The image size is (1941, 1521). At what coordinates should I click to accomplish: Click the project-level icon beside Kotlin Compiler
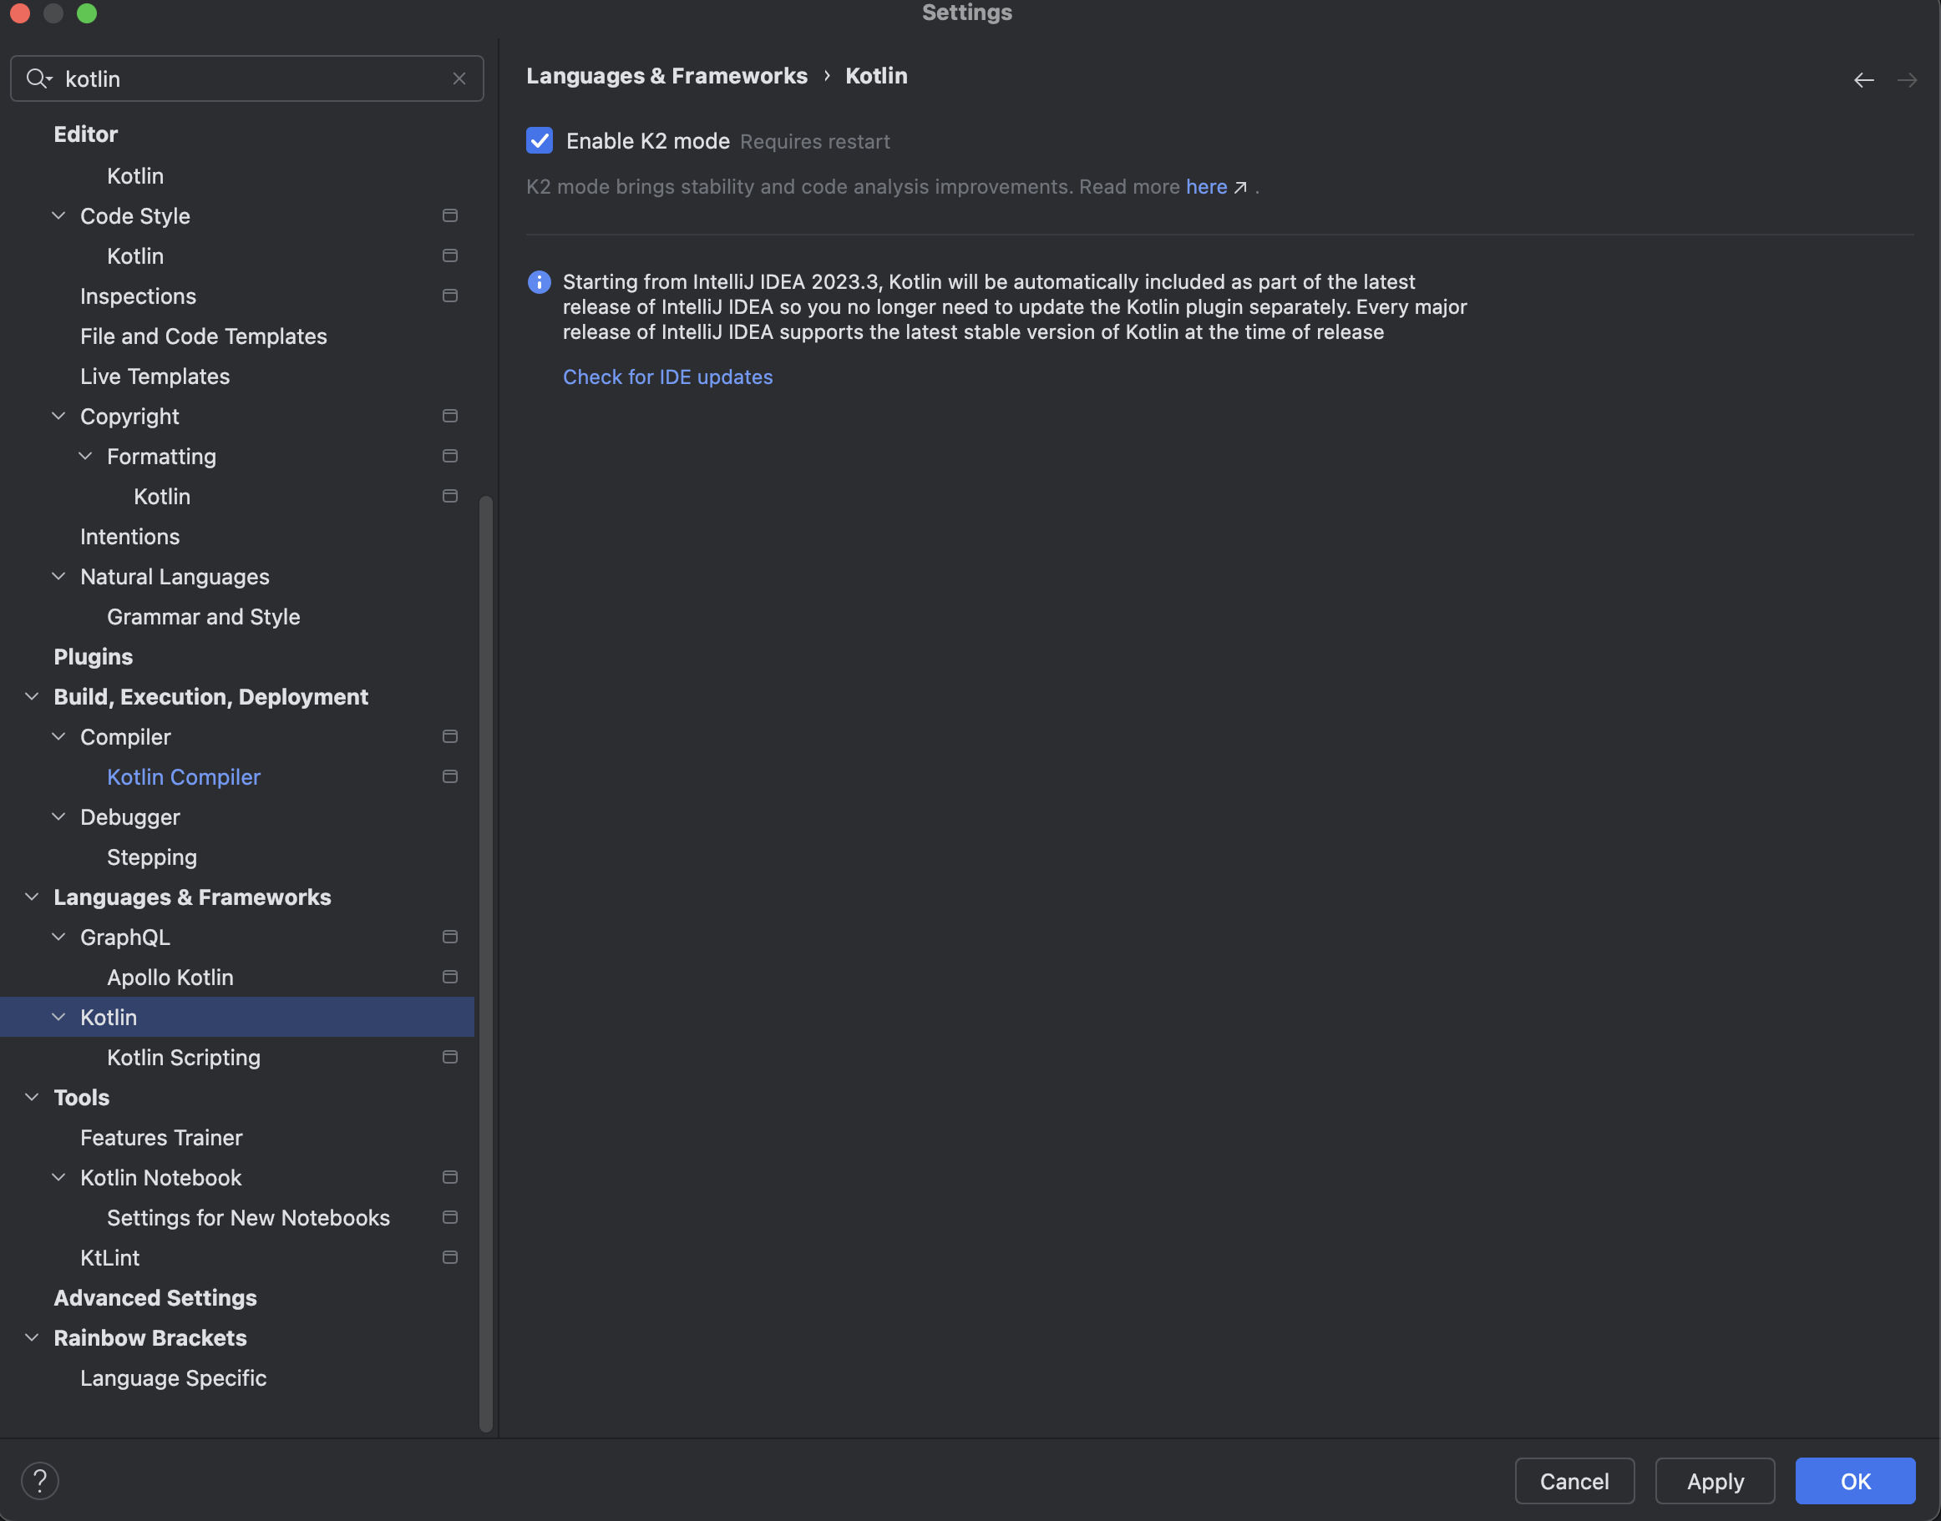pyautogui.click(x=450, y=776)
